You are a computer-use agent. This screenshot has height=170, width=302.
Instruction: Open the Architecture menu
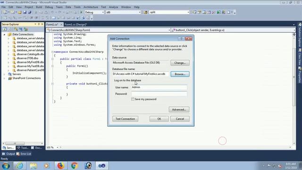click(91, 7)
